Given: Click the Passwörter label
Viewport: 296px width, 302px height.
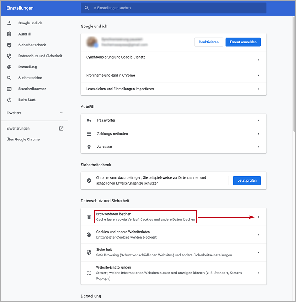Looking at the screenshot, I should point(106,120).
